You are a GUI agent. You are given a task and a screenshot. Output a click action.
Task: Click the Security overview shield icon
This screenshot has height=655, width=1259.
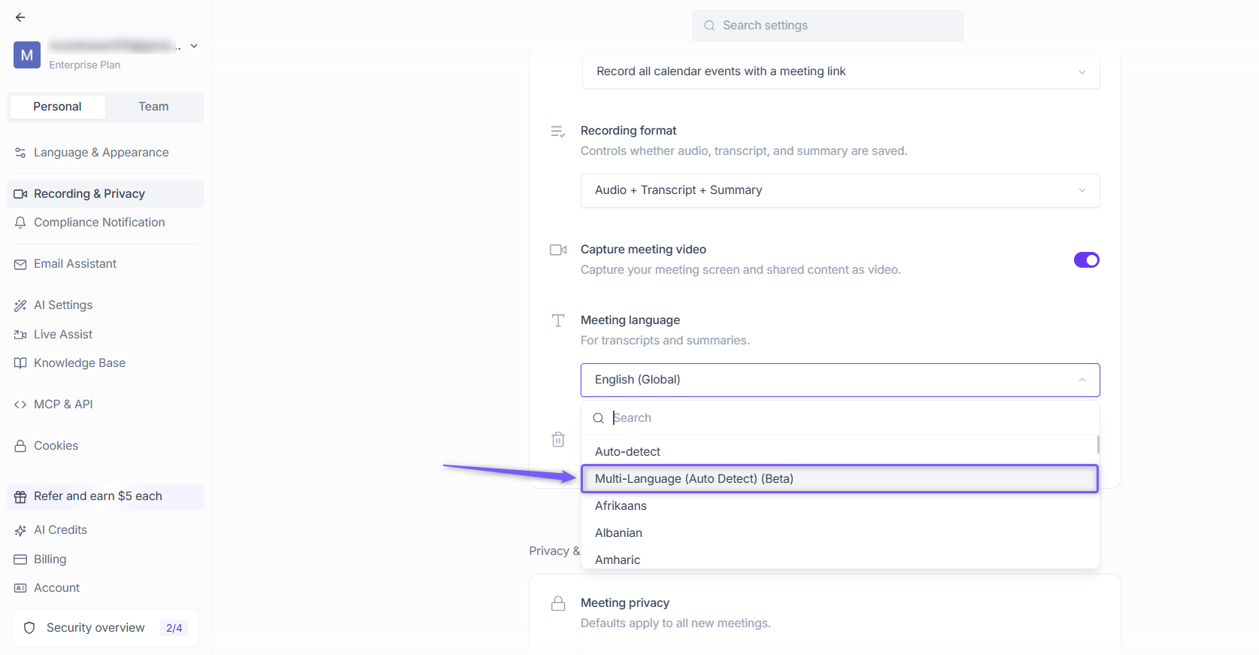click(x=29, y=628)
